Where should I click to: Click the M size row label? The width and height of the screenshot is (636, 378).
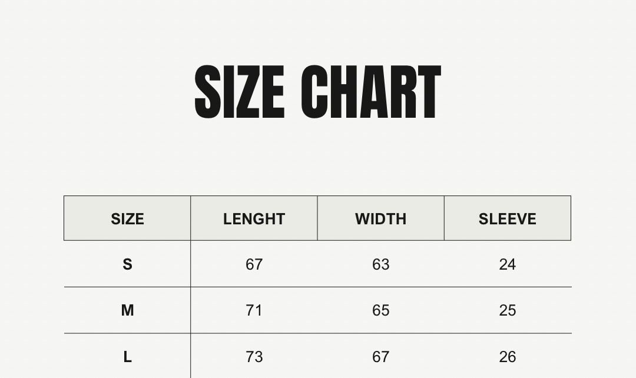coord(127,310)
